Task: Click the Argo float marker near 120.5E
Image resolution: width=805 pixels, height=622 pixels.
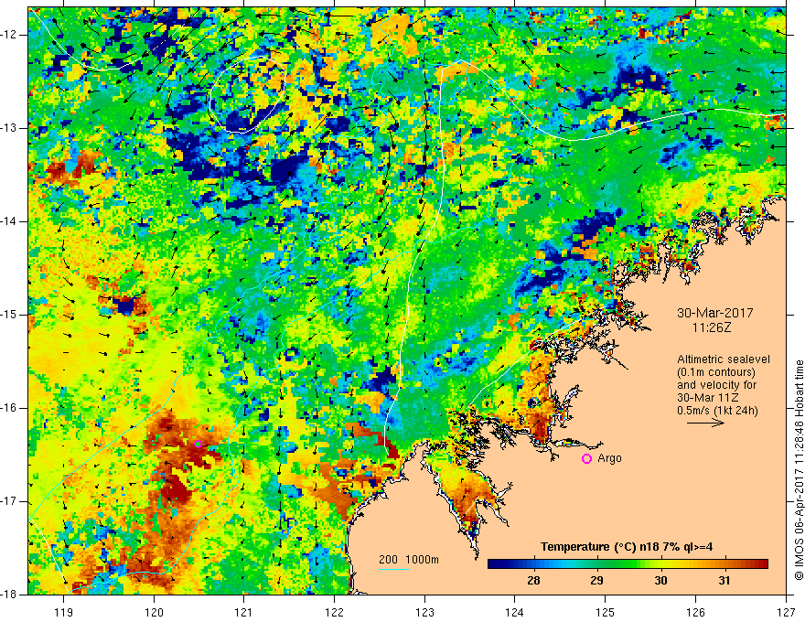Action: click(199, 444)
